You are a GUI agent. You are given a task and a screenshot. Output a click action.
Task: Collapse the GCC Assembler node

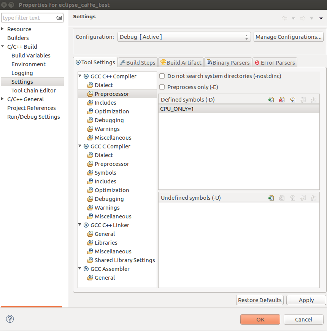[x=80, y=268]
